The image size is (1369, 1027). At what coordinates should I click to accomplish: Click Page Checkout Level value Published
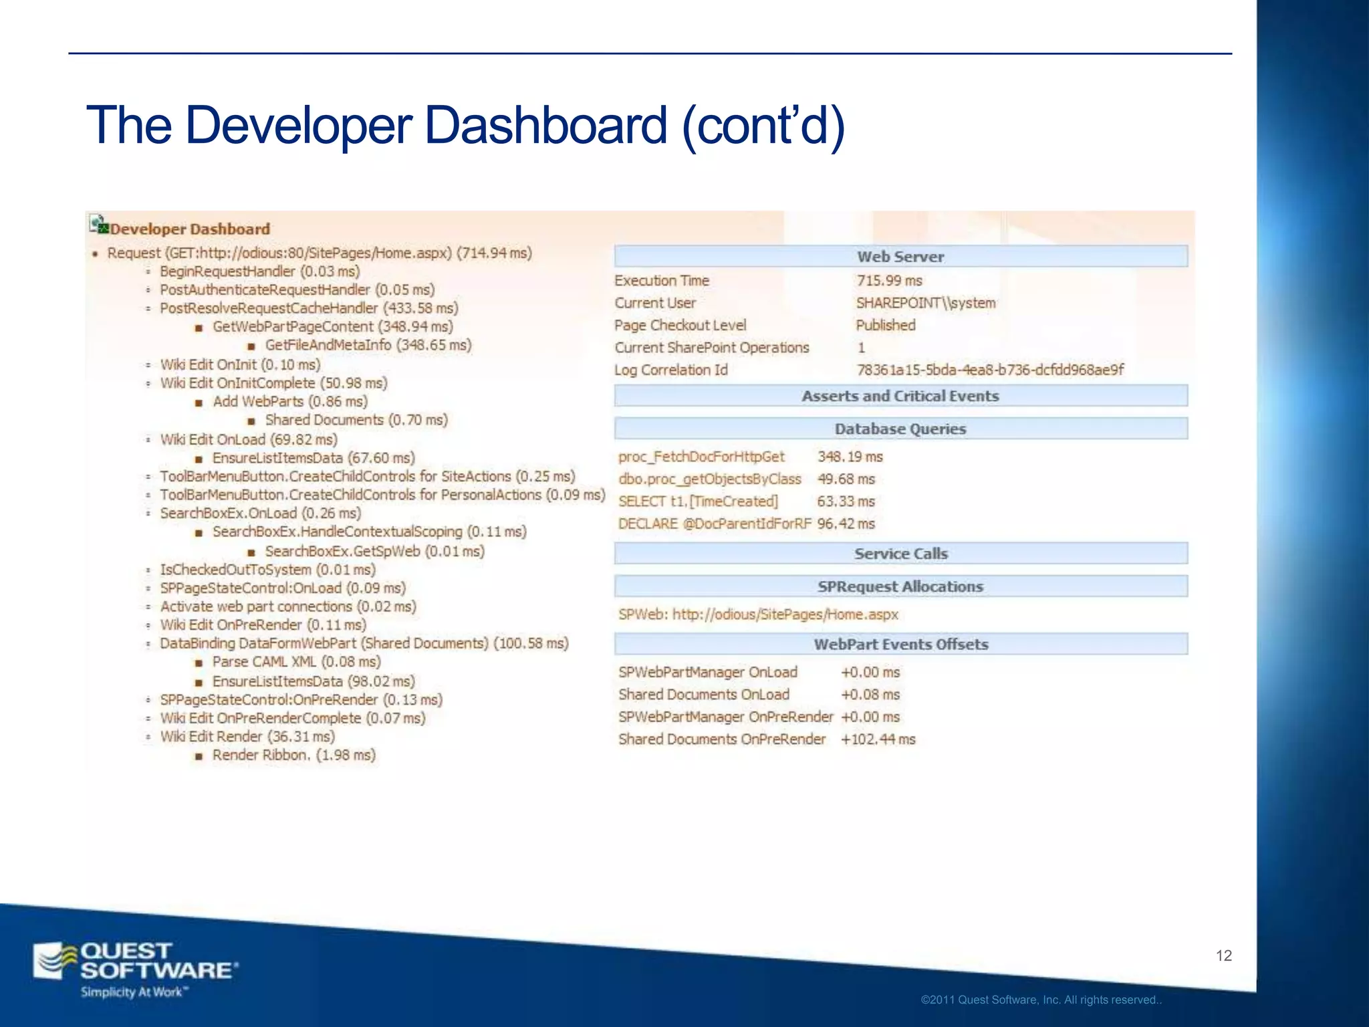click(886, 325)
